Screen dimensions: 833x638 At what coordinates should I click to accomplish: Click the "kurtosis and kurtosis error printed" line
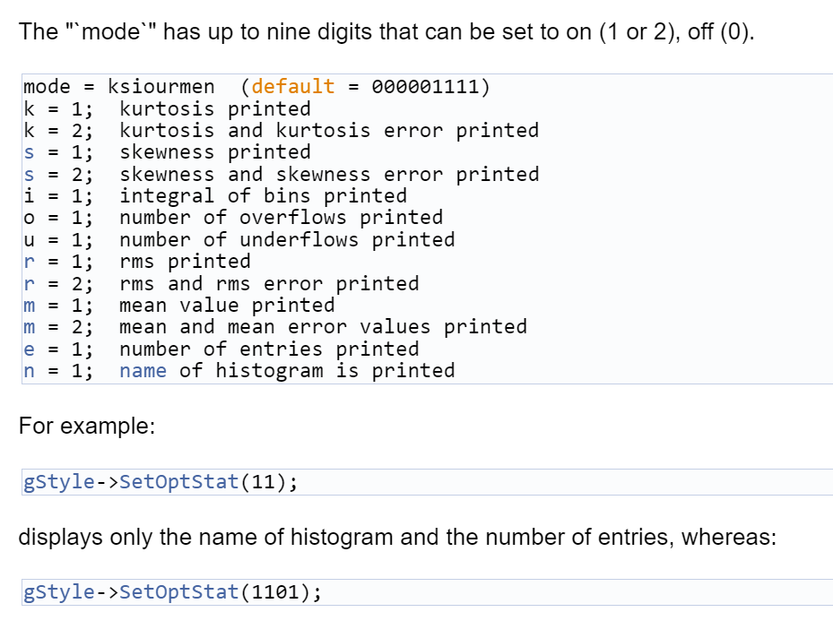coord(329,131)
